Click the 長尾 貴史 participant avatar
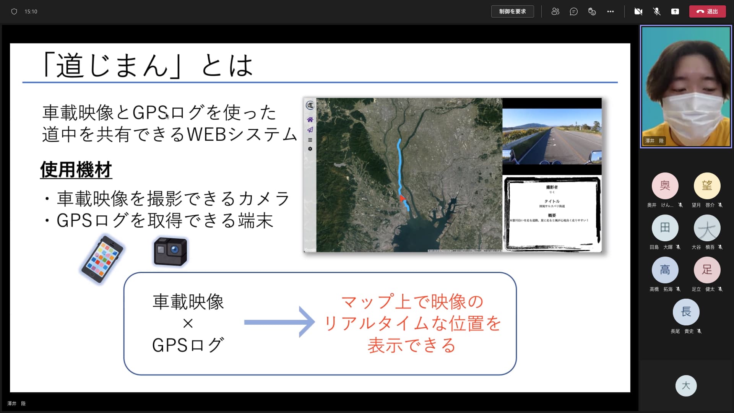The image size is (734, 413). tap(686, 312)
